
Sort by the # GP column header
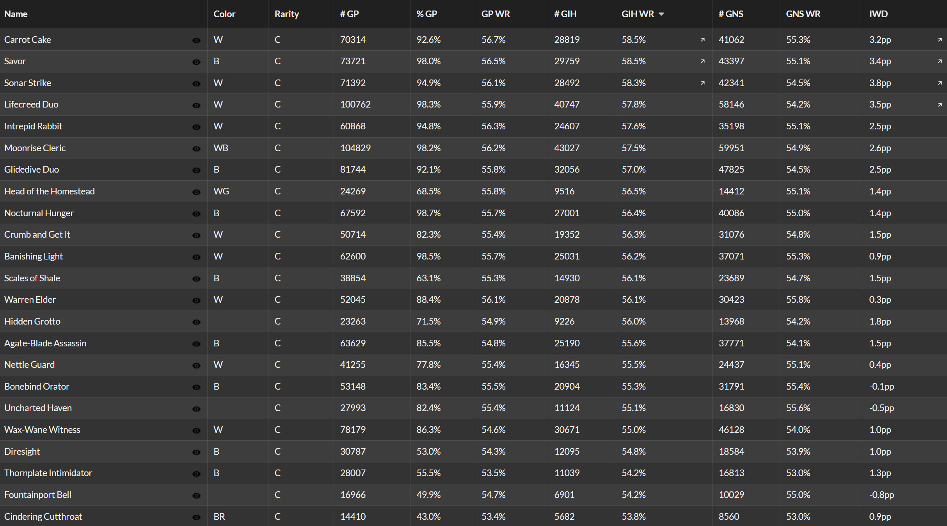350,14
